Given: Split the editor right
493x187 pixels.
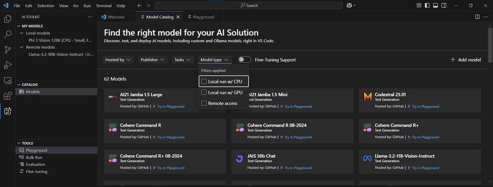Looking at the screenshot, I should coord(477,17).
